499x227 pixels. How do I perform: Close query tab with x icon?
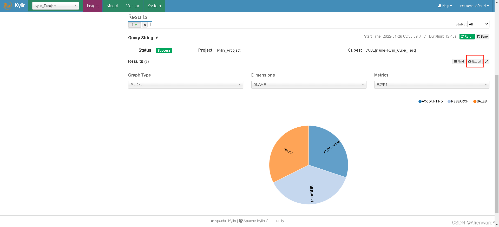[145, 25]
